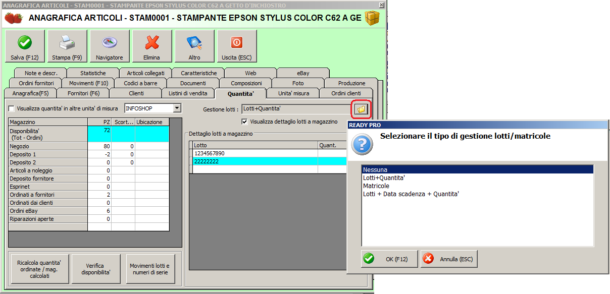Screen dimensions: 610x294
Task: Switch to Caratteristiche tab
Action: (198, 73)
